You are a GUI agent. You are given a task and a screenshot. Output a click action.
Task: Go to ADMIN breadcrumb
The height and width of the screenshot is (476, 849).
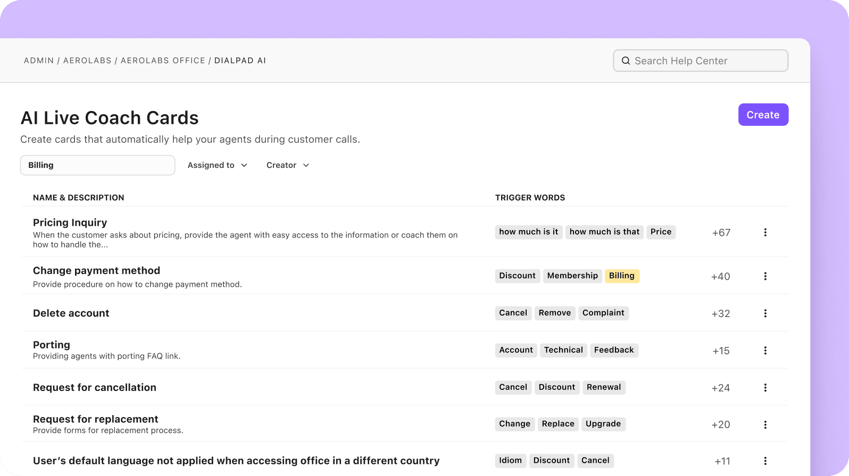(39, 61)
